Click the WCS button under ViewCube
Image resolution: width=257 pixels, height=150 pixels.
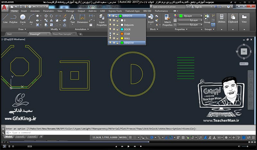point(244,64)
